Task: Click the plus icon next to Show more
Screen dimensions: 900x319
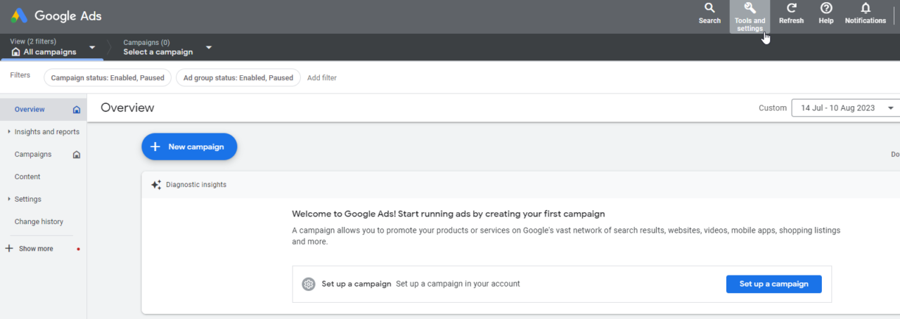Action: click(x=9, y=248)
